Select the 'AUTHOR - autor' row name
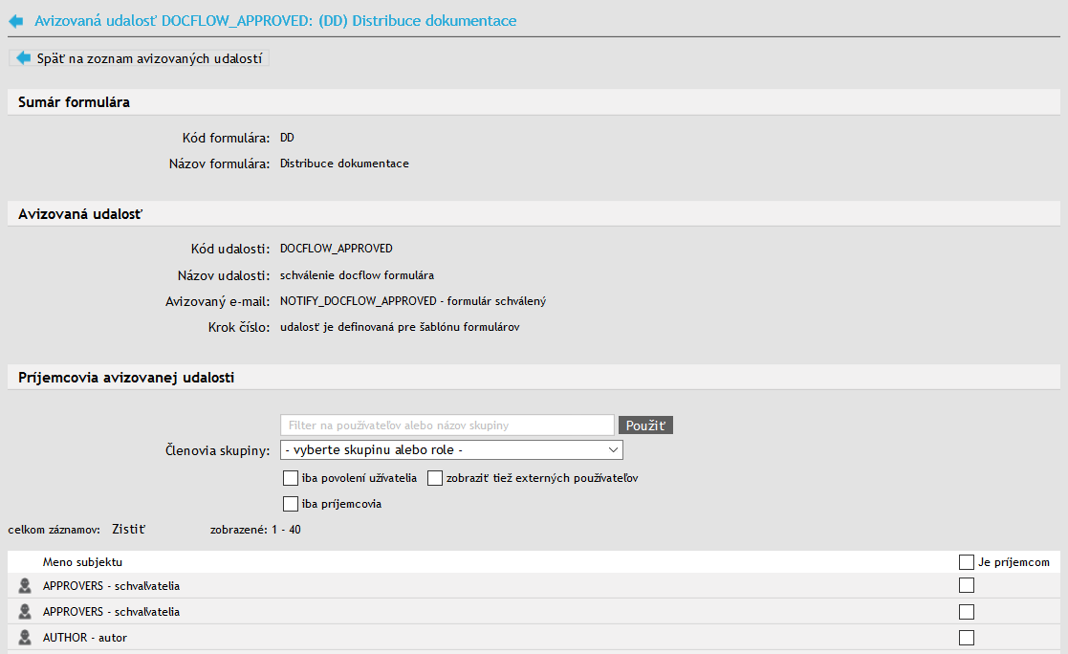 pos(85,638)
